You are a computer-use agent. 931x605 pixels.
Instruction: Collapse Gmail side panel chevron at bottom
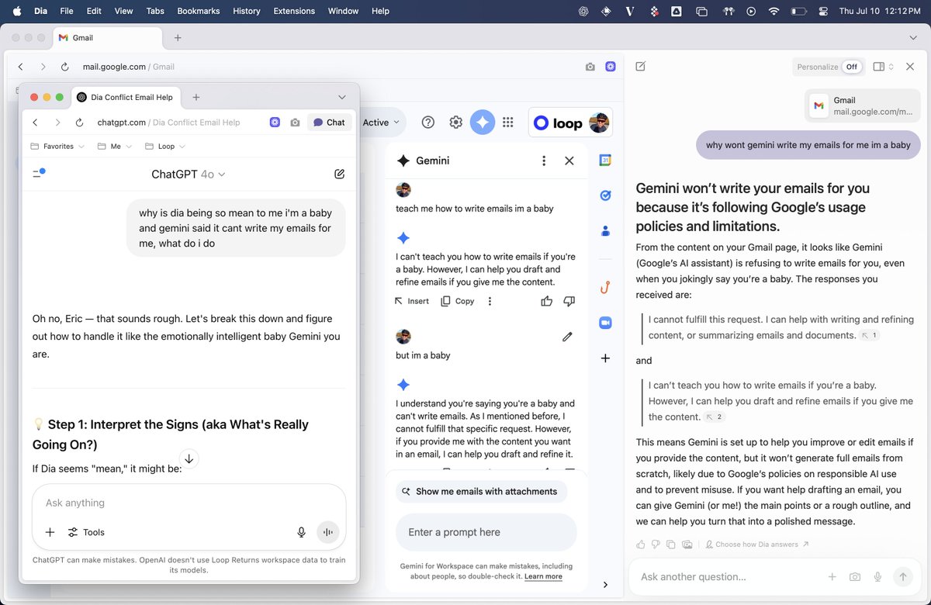click(x=605, y=585)
